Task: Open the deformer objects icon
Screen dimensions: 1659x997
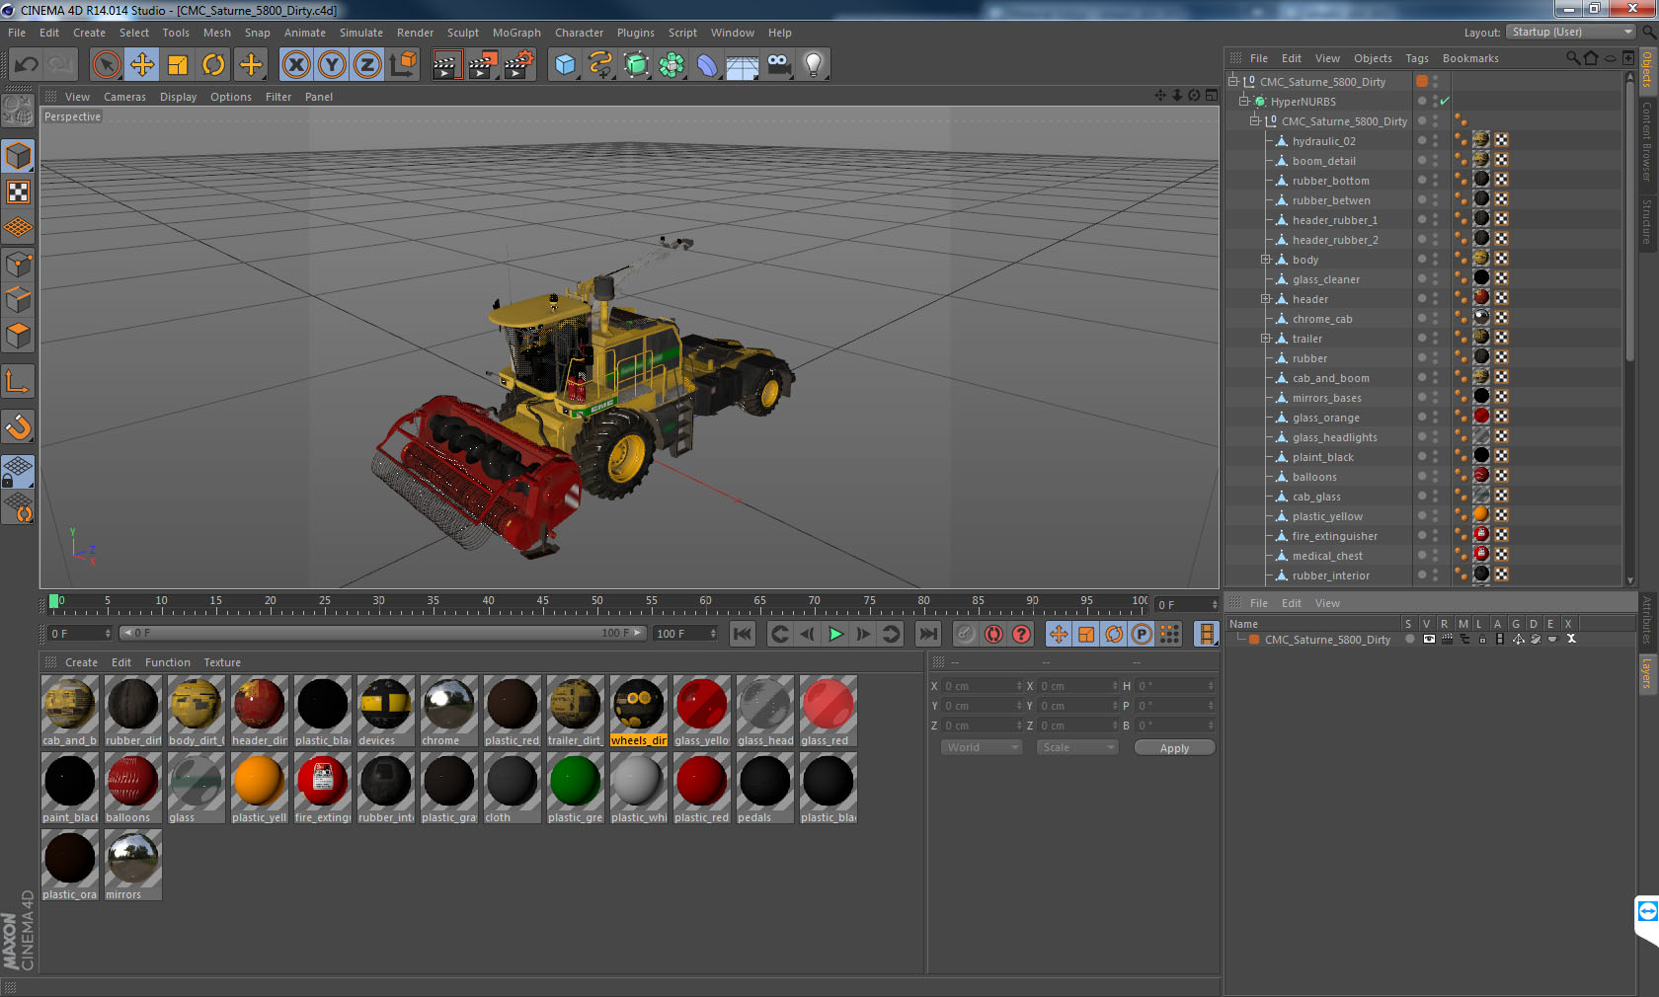Action: click(707, 65)
